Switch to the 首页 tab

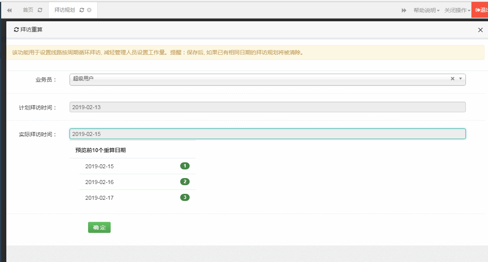28,10
